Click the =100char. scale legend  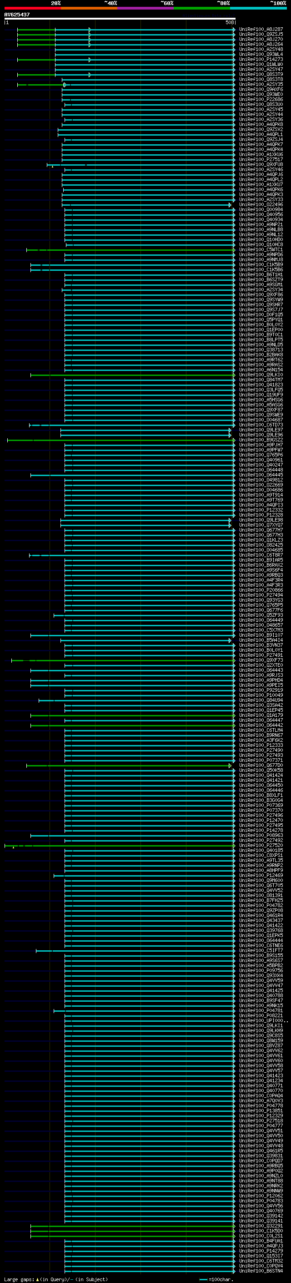tap(216, 1279)
